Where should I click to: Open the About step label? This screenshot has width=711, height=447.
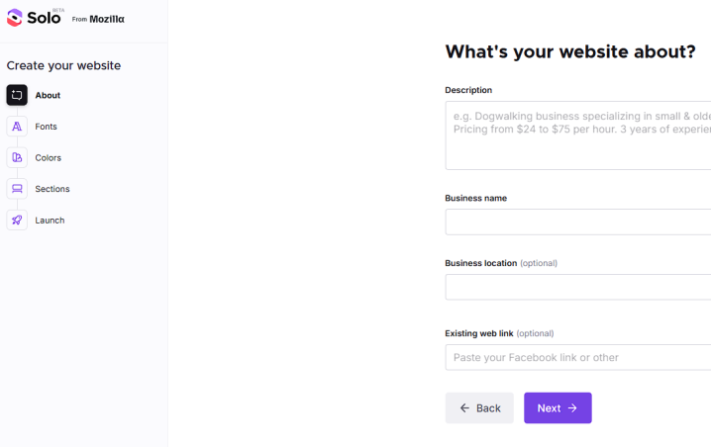(x=48, y=96)
